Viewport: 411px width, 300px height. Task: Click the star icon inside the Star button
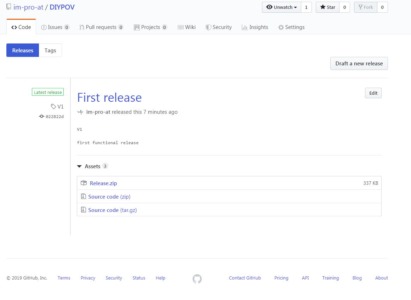(323, 7)
